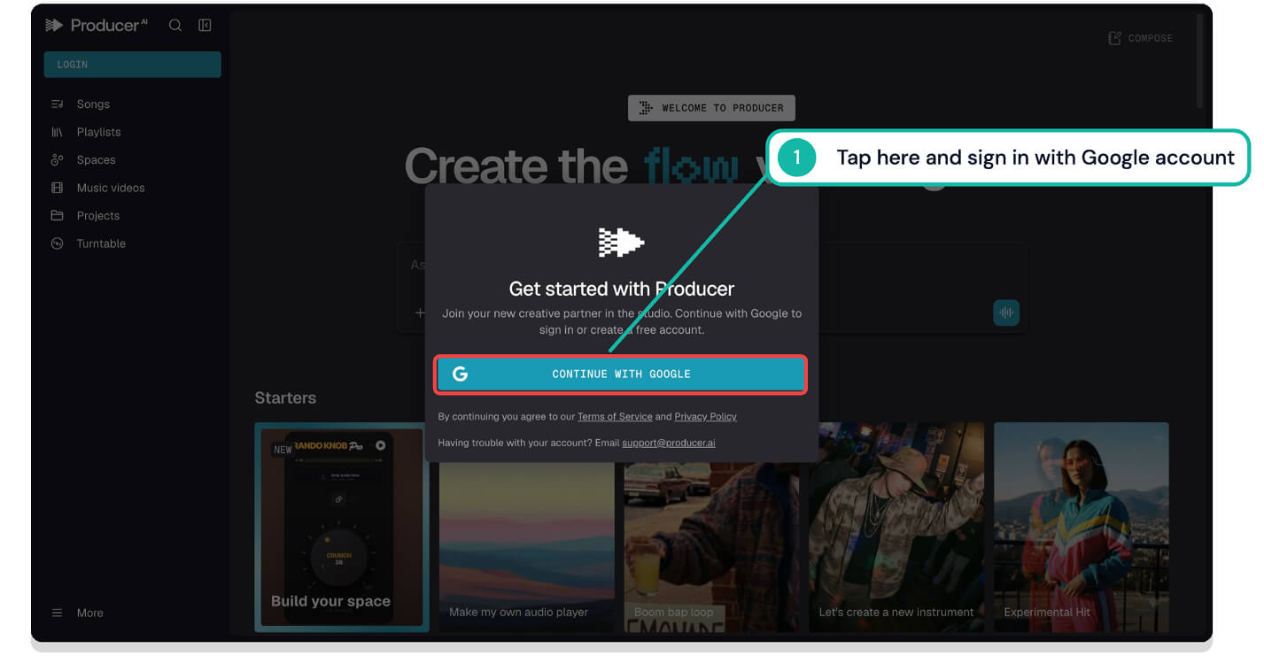Click CONTINUE WITH GOOGLE button
This screenshot has height=656, width=1264.
[620, 374]
